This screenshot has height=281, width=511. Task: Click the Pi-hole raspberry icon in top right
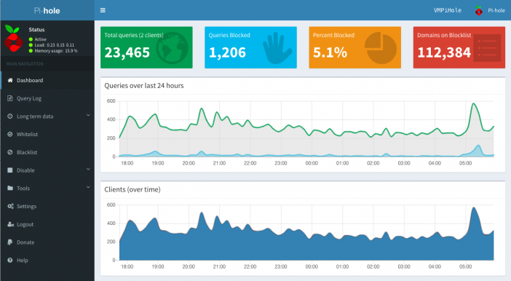[478, 10]
